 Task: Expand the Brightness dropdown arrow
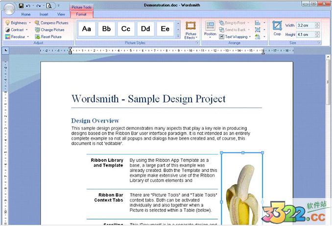tap(30, 23)
